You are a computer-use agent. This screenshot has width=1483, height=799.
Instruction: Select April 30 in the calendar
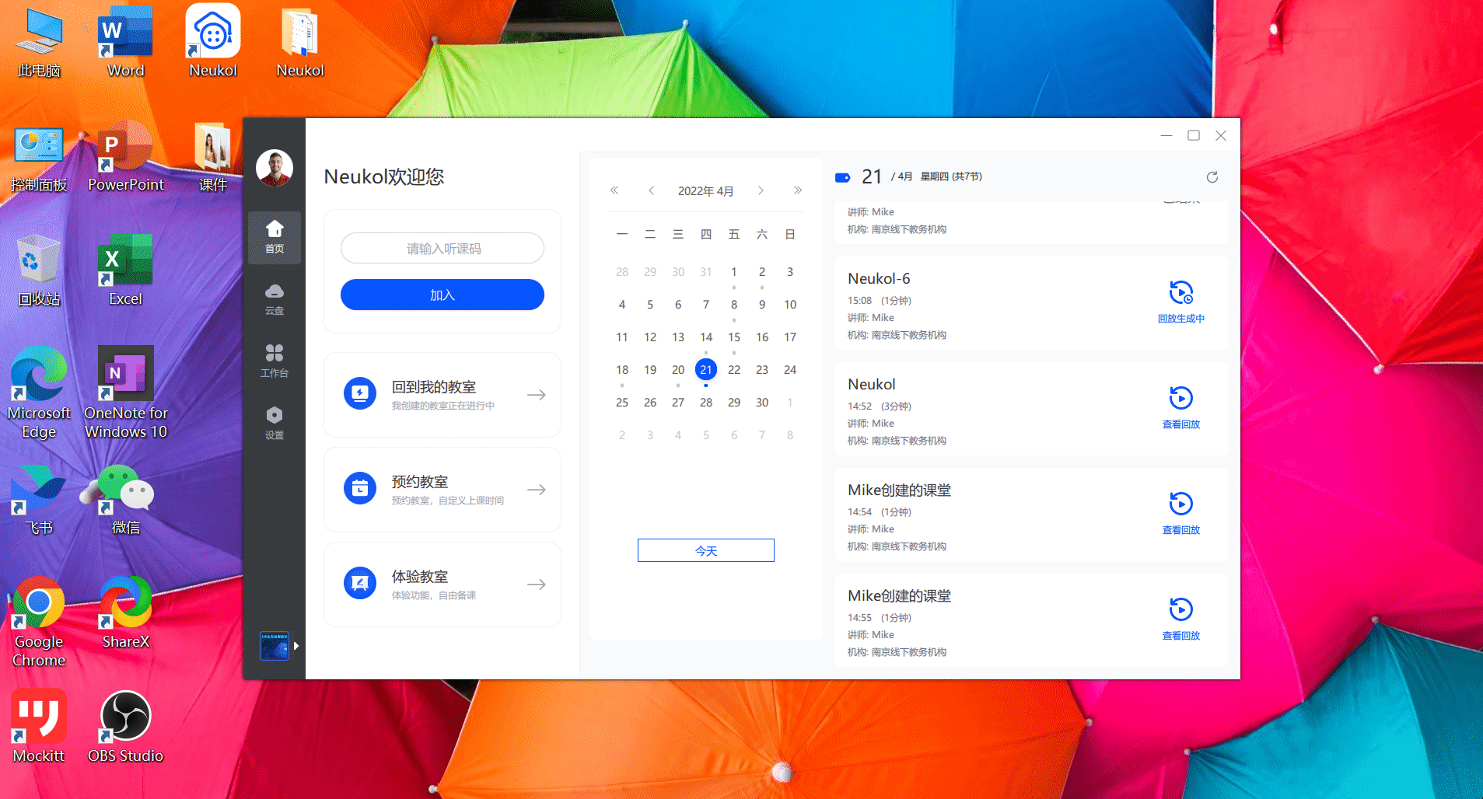tap(762, 403)
